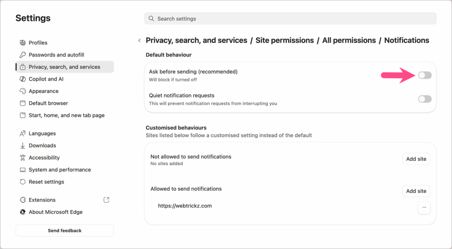Go to All permissions breadcrumb
The height and width of the screenshot is (249, 452).
click(x=349, y=40)
